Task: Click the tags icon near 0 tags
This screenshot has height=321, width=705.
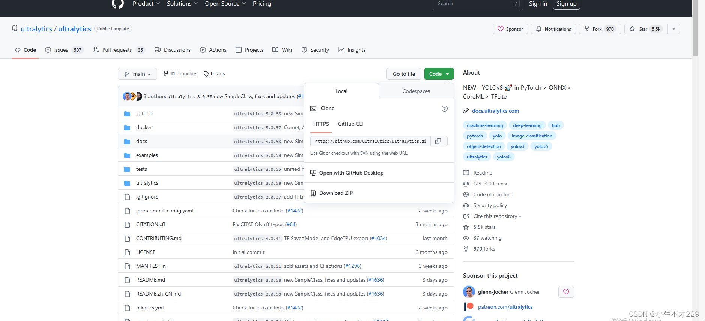Action: coord(206,74)
